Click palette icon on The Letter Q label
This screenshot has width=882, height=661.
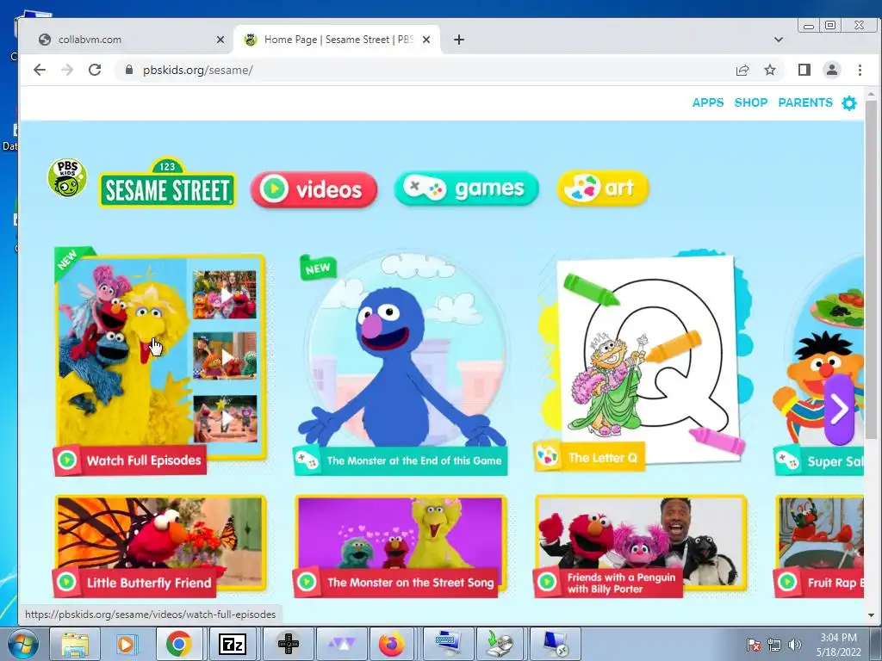click(x=547, y=456)
